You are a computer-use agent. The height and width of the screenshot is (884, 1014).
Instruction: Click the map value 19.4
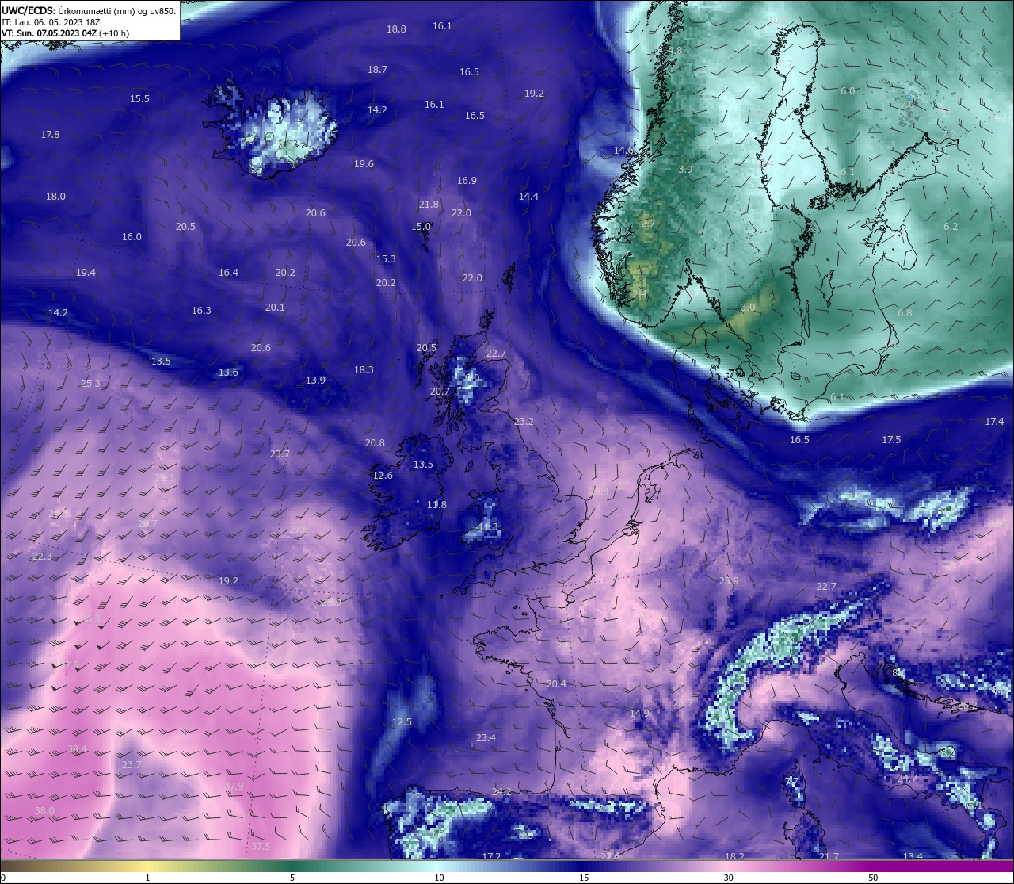86,273
